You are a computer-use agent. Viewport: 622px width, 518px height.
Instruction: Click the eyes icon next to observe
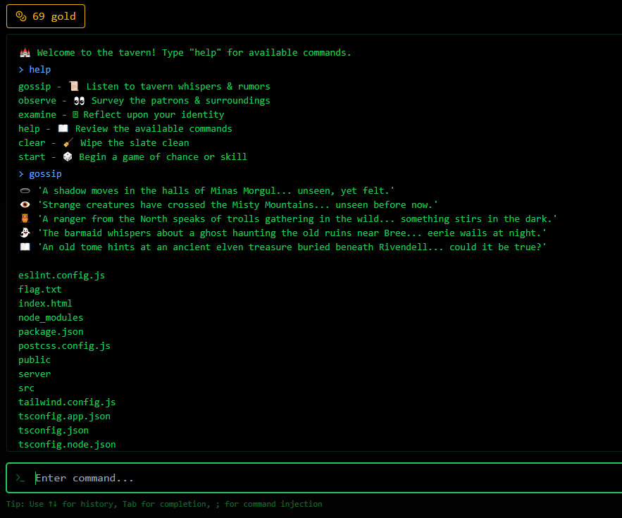[x=79, y=101]
